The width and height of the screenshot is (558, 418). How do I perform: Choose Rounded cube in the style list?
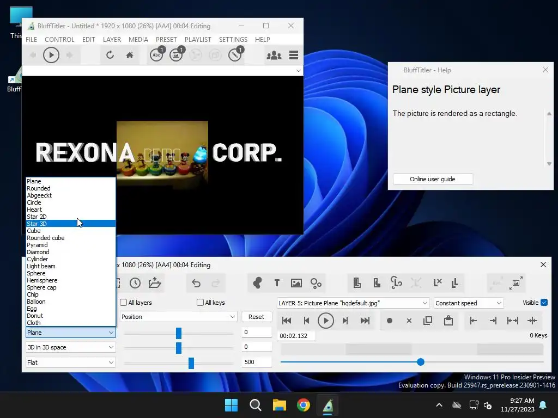(71, 238)
